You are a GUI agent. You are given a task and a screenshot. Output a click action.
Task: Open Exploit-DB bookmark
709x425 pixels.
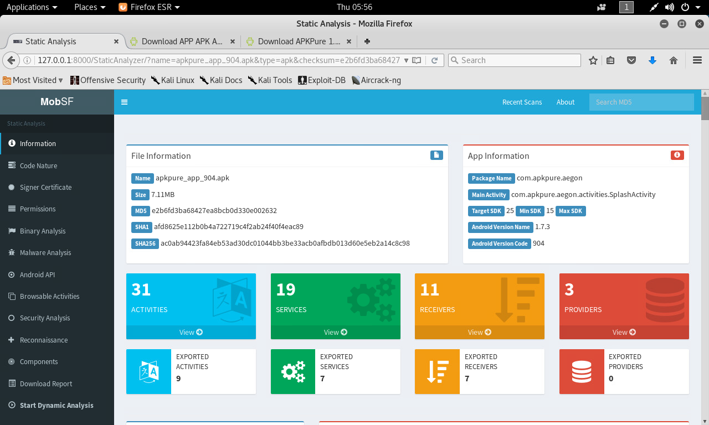click(322, 80)
